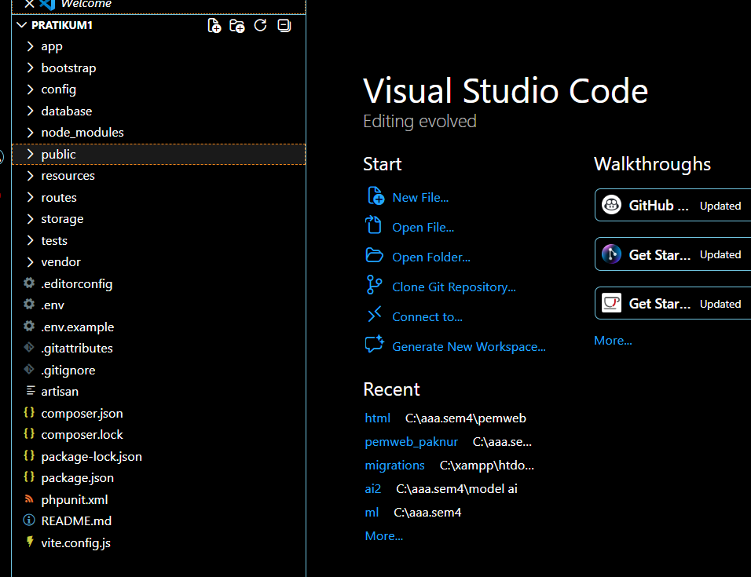The height and width of the screenshot is (577, 751).
Task: Click the Connect to... link
Action: pos(427,316)
